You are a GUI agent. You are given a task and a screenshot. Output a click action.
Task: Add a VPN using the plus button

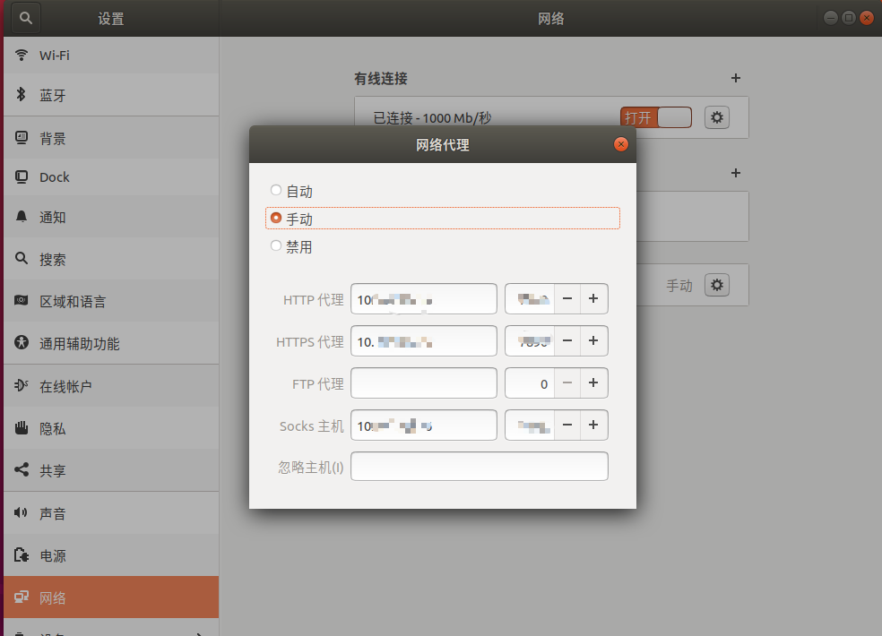click(735, 173)
